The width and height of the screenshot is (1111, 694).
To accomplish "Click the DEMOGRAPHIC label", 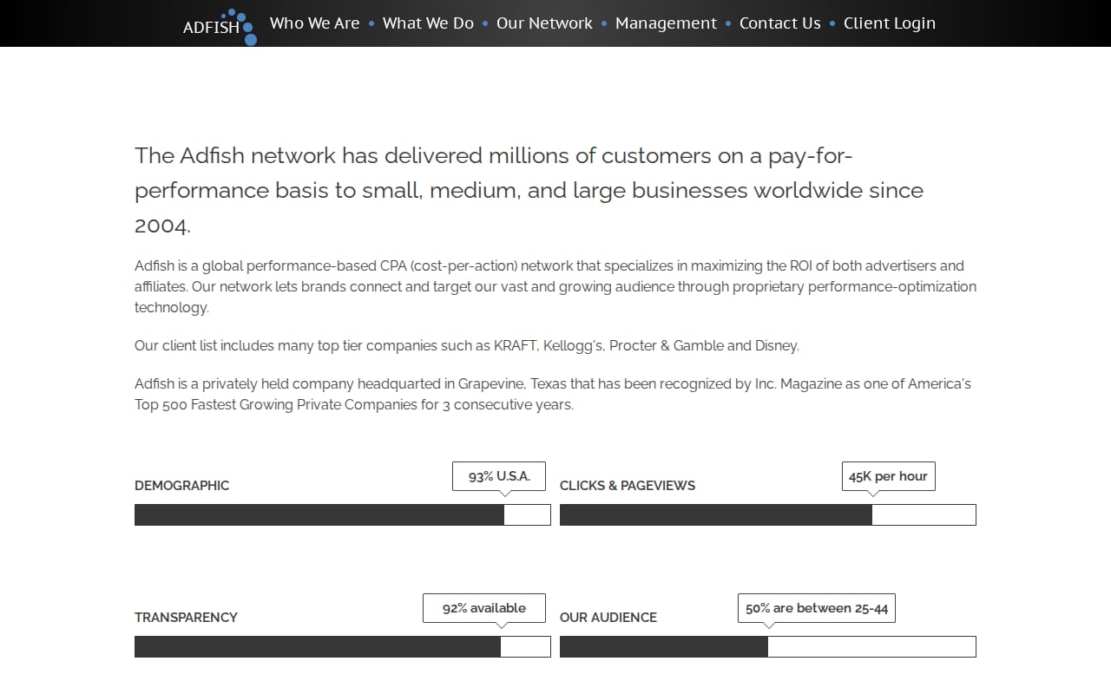I will (181, 486).
